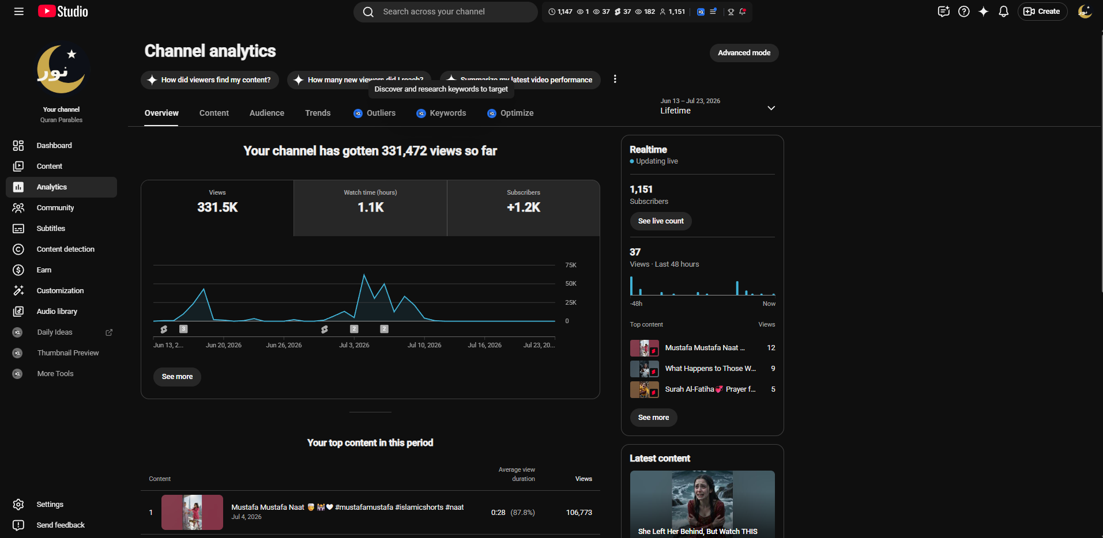Click the top content Mustafa Naat video thumbnail
This screenshot has width=1103, height=538.
[x=192, y=512]
